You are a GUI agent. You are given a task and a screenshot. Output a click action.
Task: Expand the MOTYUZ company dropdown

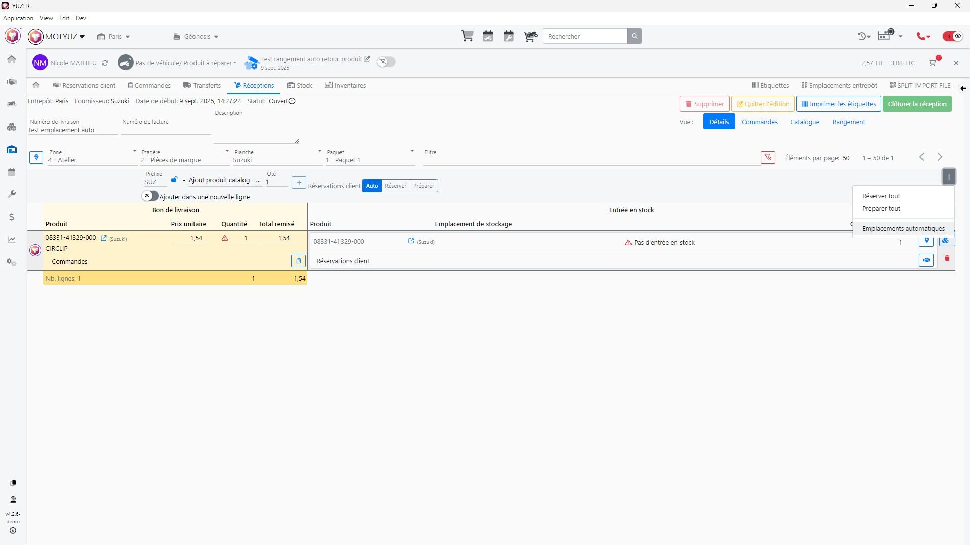point(82,37)
